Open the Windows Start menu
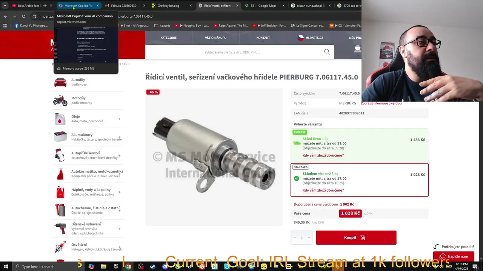This screenshot has width=483, height=271. (6, 266)
